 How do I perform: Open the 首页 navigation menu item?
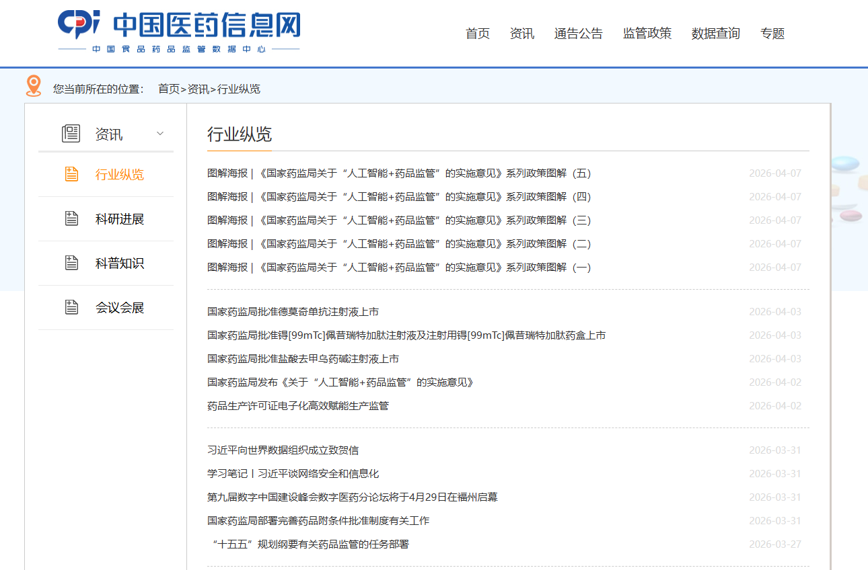click(478, 34)
